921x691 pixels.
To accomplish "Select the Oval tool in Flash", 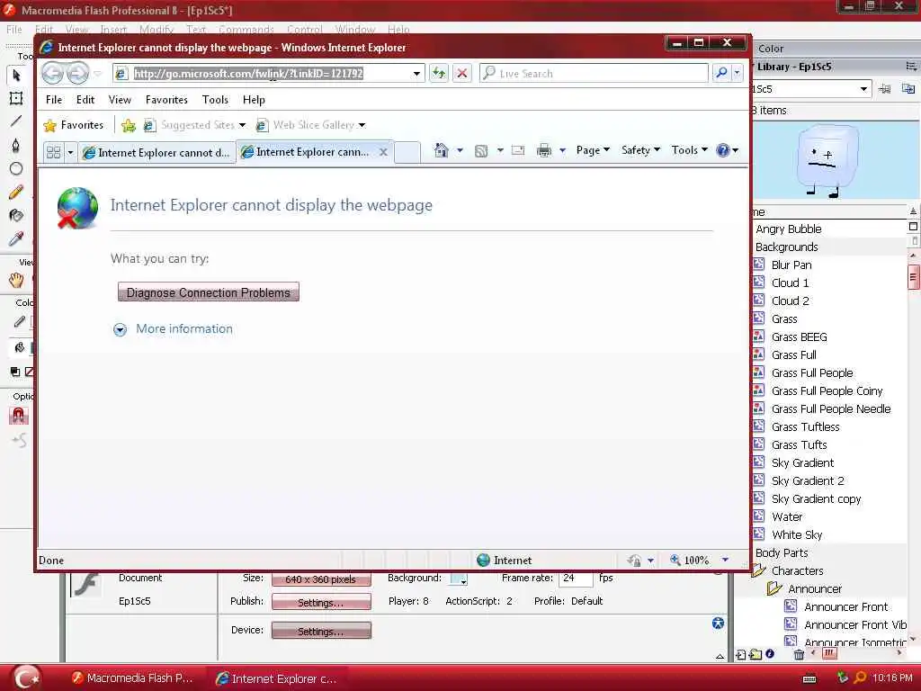I will [x=16, y=168].
